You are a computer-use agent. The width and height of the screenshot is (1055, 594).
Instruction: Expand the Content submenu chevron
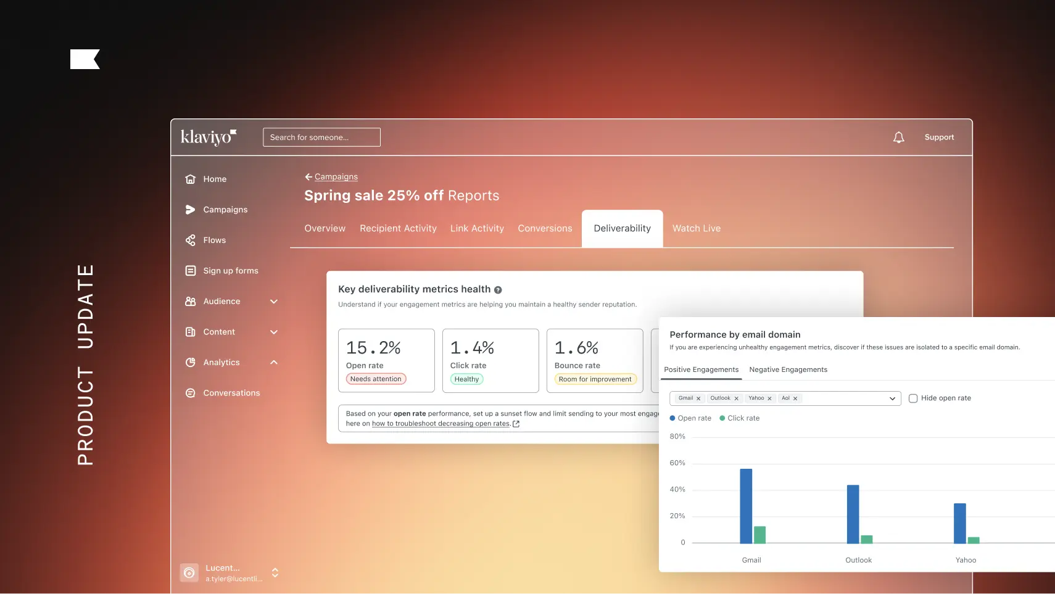click(x=274, y=332)
